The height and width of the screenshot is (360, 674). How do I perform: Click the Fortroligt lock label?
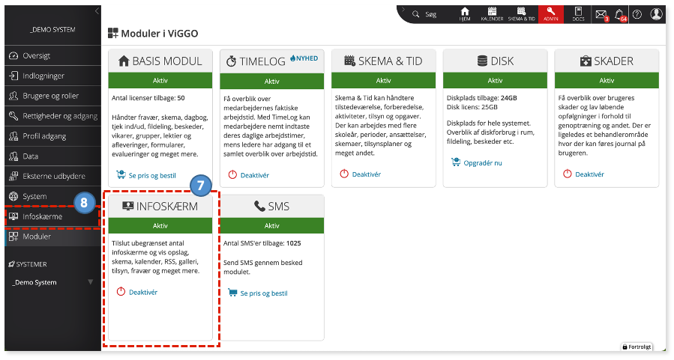tap(637, 347)
